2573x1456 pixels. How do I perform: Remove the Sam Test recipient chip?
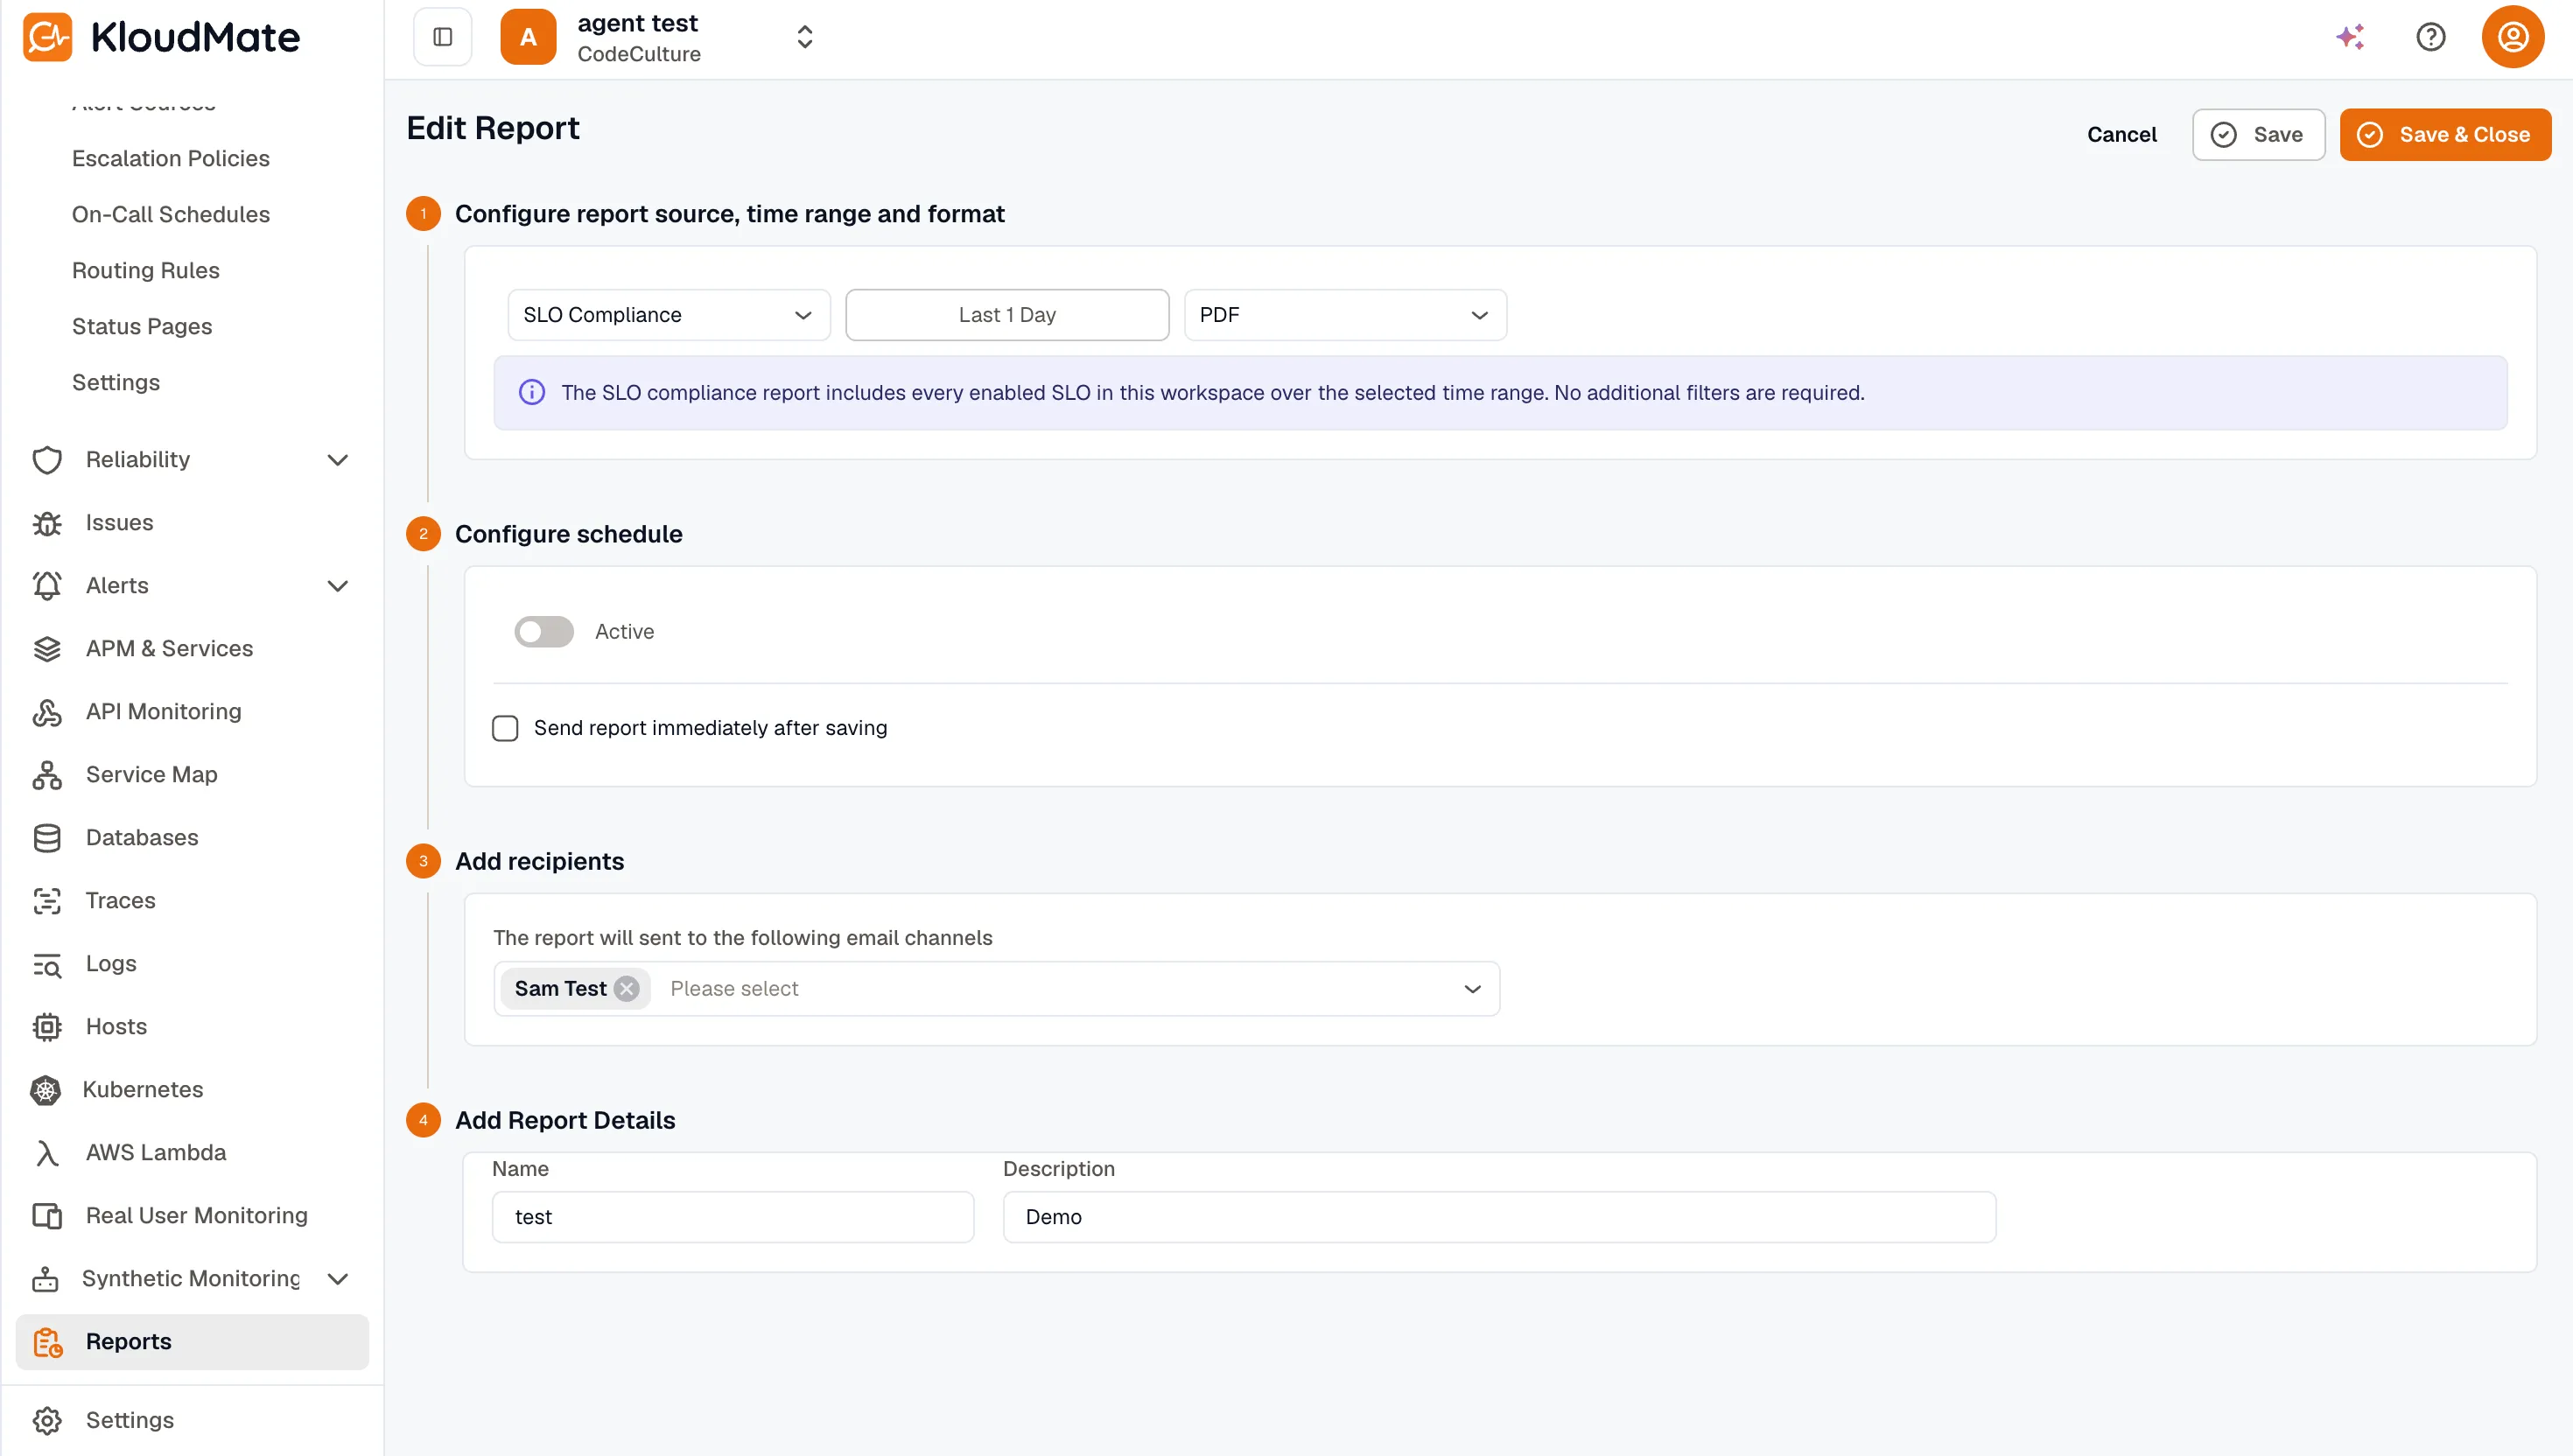[627, 989]
